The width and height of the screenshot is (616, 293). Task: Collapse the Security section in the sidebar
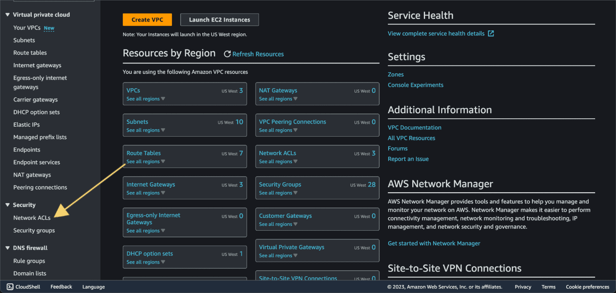[7, 205]
